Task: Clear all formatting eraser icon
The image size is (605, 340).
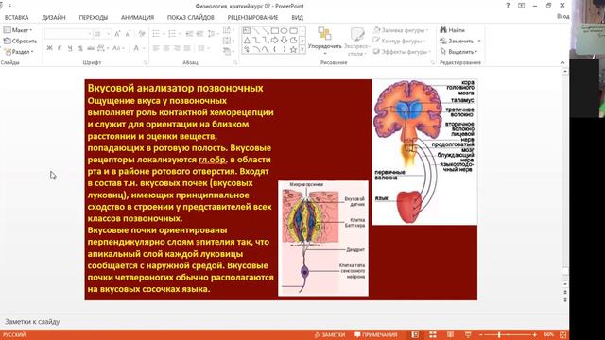Action: click(142, 34)
